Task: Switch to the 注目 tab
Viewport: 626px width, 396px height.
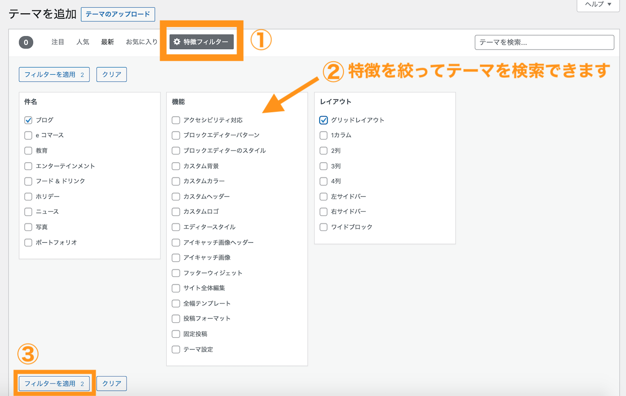Action: [x=58, y=42]
